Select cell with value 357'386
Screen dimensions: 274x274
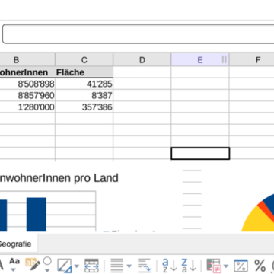pyautogui.click(x=84, y=107)
